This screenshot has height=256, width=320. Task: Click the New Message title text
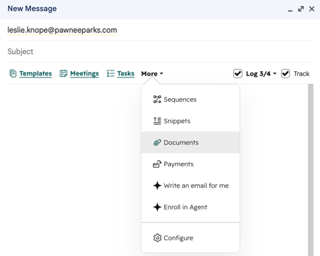[x=32, y=9]
